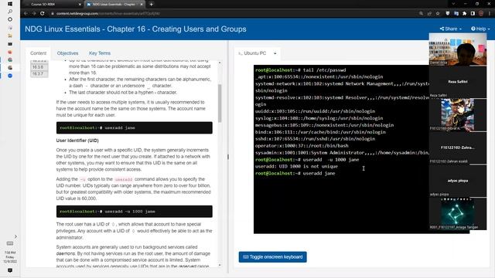Click Toggle onscreen keyboard button

(x=273, y=257)
